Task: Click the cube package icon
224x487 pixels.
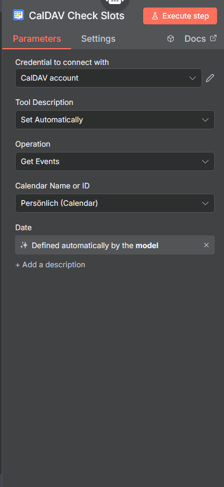Action: click(170, 39)
